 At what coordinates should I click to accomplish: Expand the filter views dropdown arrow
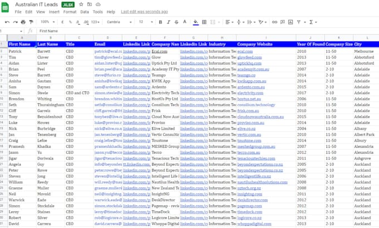tap(304, 22)
